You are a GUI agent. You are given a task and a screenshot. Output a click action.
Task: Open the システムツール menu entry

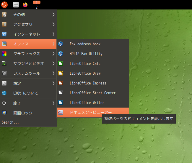[28, 73]
